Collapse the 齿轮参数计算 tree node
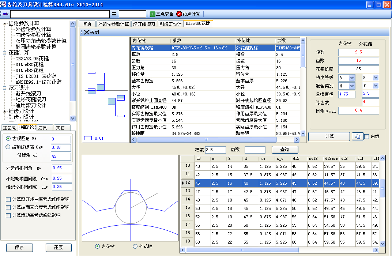 click(4, 23)
